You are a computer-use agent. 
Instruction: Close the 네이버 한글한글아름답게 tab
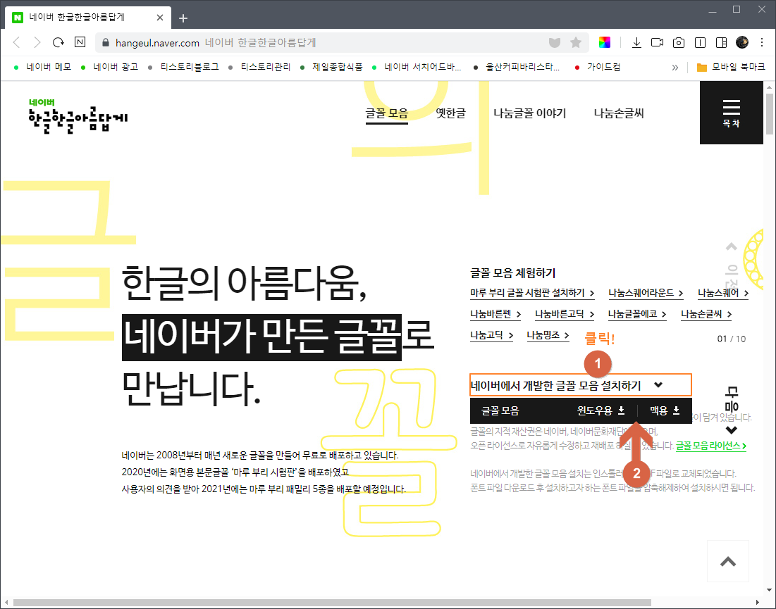(x=160, y=18)
